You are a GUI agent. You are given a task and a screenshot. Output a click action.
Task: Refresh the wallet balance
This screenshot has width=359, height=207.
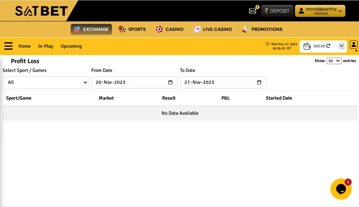[328, 46]
